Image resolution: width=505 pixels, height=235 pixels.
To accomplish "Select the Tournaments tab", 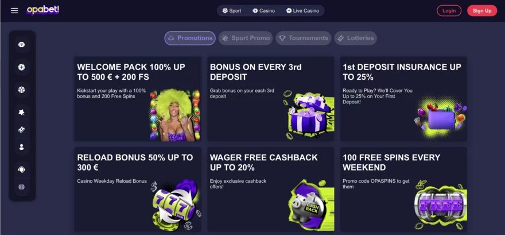I will (x=304, y=38).
